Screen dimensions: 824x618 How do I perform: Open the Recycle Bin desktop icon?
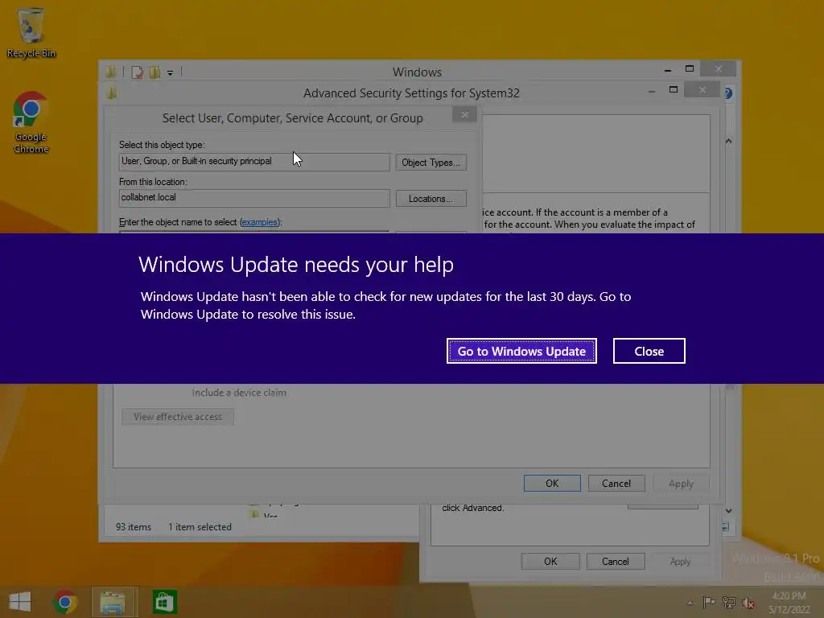[x=31, y=32]
